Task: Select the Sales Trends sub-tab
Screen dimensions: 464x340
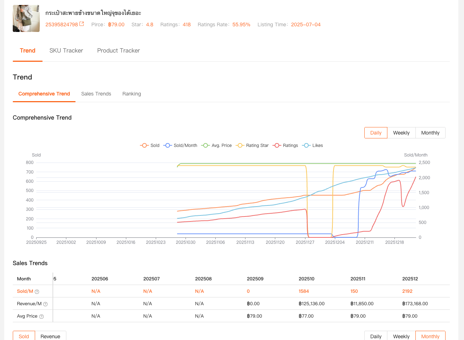Action: [96, 94]
